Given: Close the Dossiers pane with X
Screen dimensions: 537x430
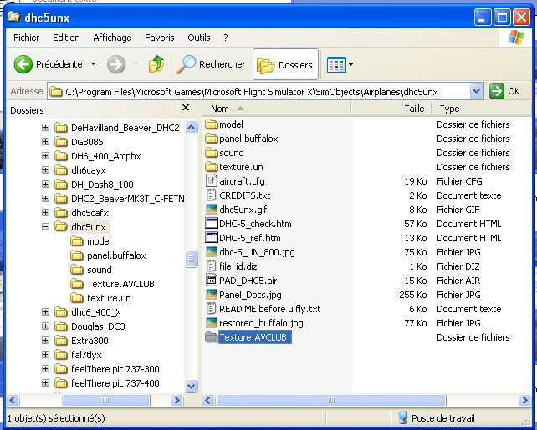Looking at the screenshot, I should pyautogui.click(x=186, y=108).
